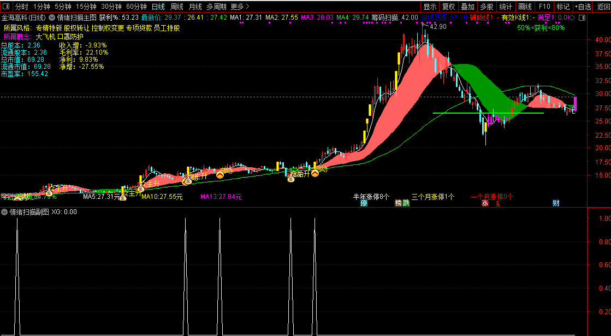Toggle the right side panel icon
Screen dimensions: 611x336
(582, 17)
